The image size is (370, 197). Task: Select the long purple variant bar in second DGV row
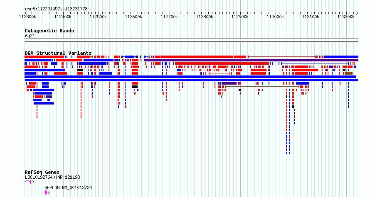pos(251,60)
